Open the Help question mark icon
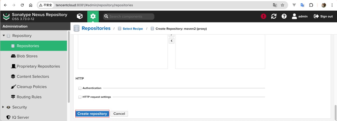The width and height of the screenshot is (337, 121). (284, 16)
